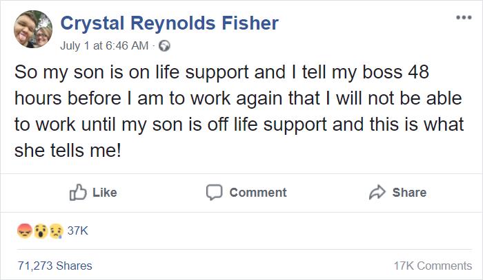
Task: Click the speech bubble Comment icon
Action: coord(214,193)
